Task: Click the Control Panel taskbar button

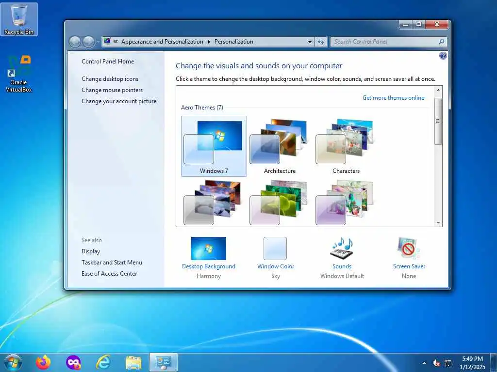Action: pos(164,362)
